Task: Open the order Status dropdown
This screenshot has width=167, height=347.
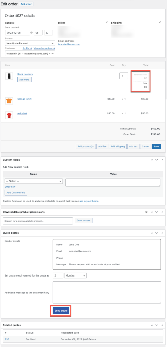Action: click(x=30, y=43)
